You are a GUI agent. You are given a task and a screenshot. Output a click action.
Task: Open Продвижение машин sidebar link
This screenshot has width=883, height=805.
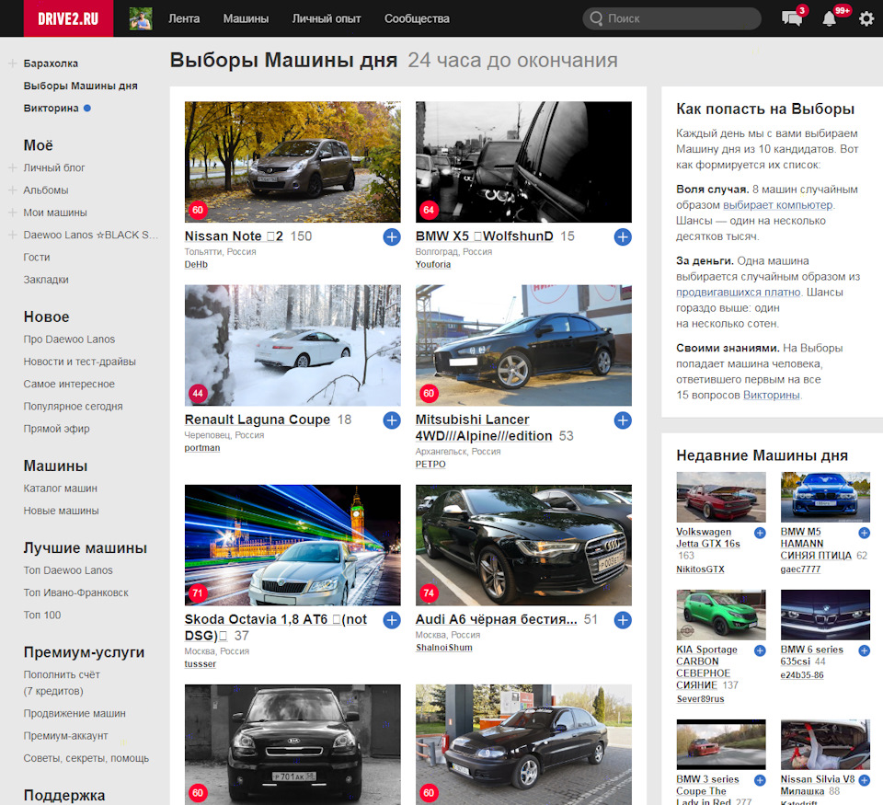[x=75, y=713]
